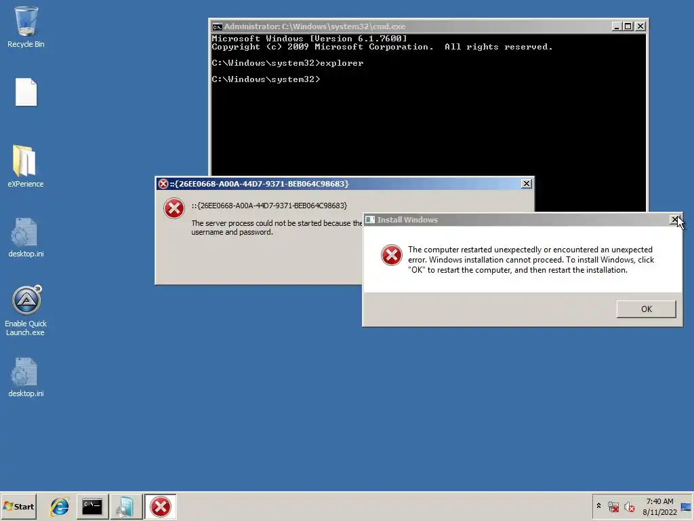
Task: Click Show Desktop icon in tray corner
Action: click(x=686, y=507)
